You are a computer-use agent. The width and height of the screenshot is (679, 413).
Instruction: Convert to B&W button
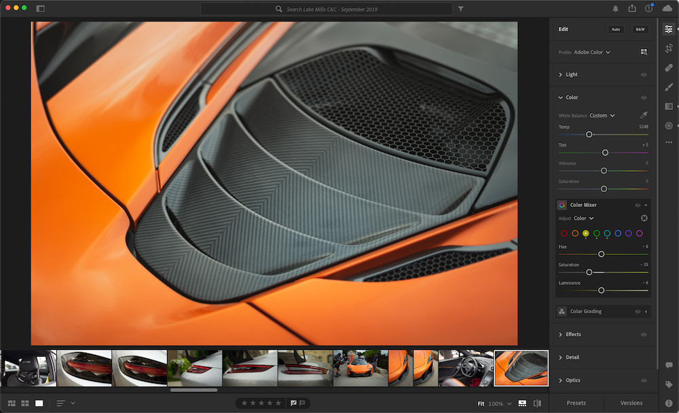point(640,29)
